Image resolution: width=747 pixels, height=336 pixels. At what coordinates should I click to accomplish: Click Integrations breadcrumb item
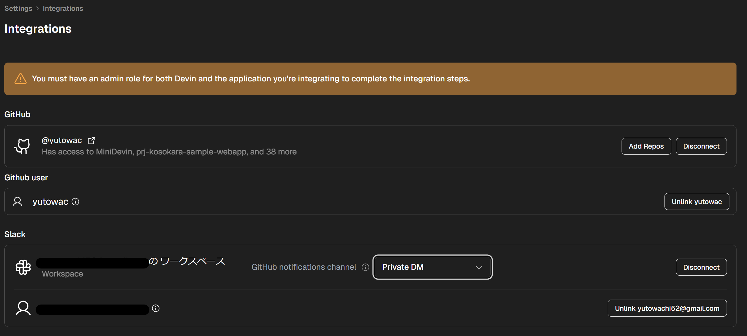[x=63, y=8]
